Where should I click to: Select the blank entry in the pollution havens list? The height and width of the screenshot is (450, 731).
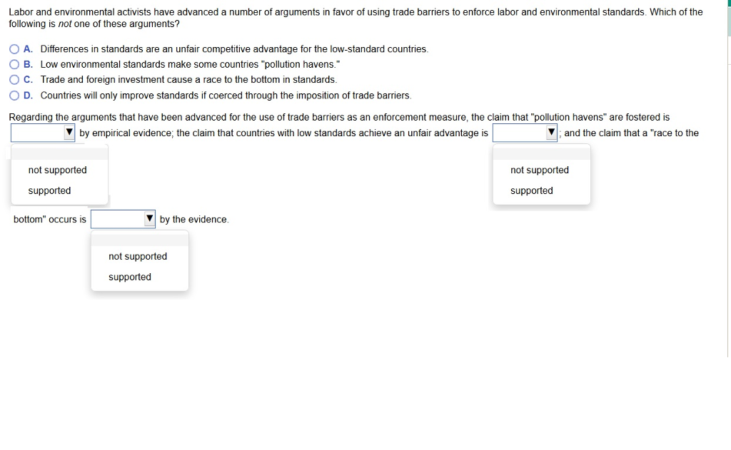(59, 153)
